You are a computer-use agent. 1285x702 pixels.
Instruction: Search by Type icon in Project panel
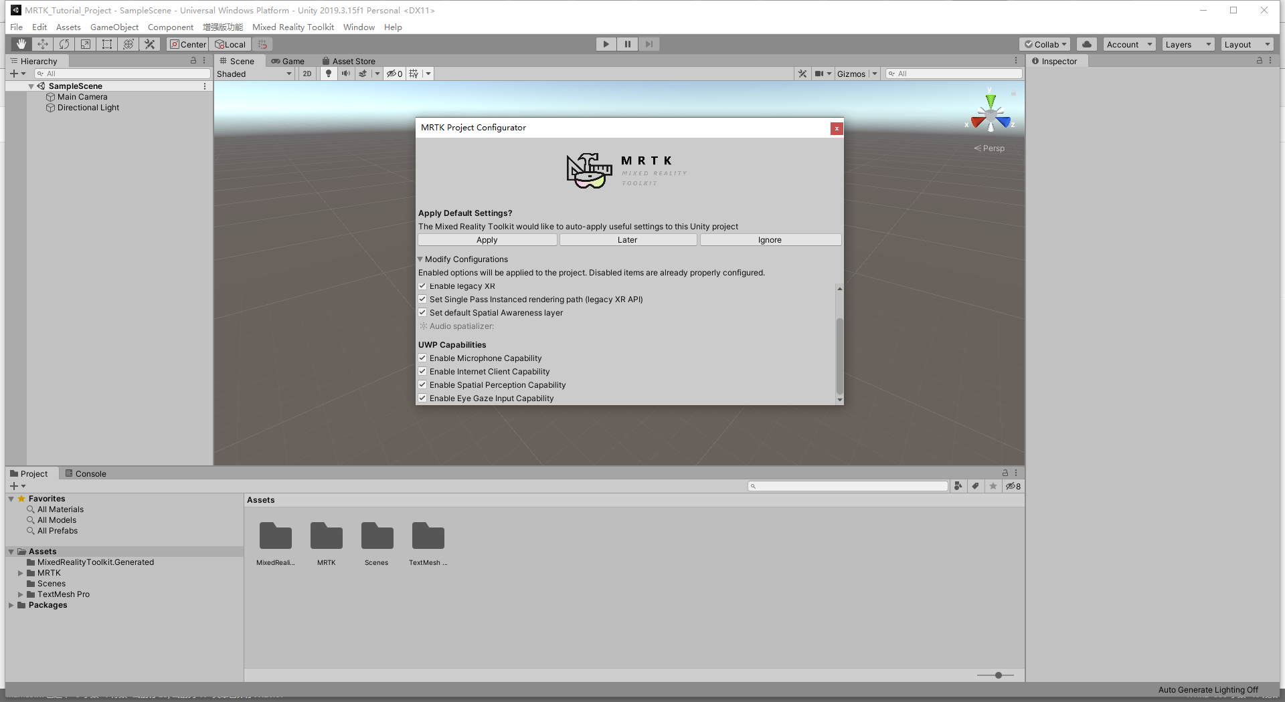pyautogui.click(x=958, y=486)
